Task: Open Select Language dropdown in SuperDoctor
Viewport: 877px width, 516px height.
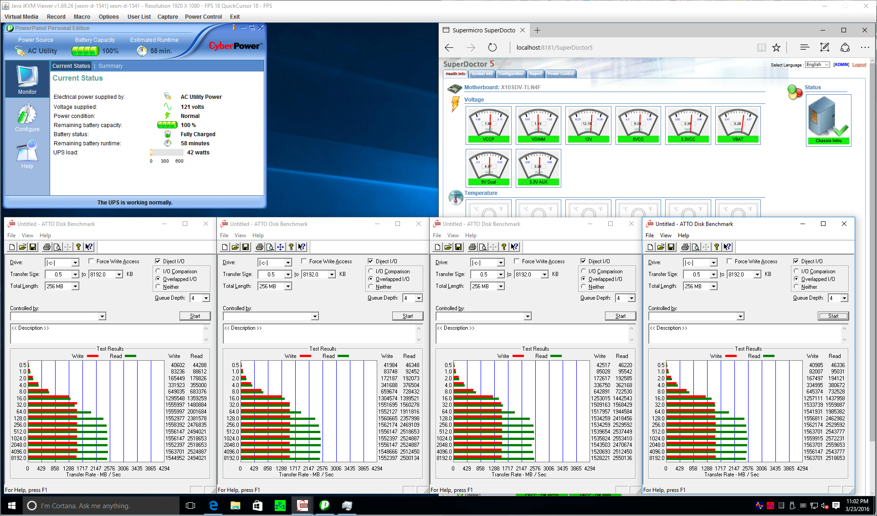Action: pos(817,65)
